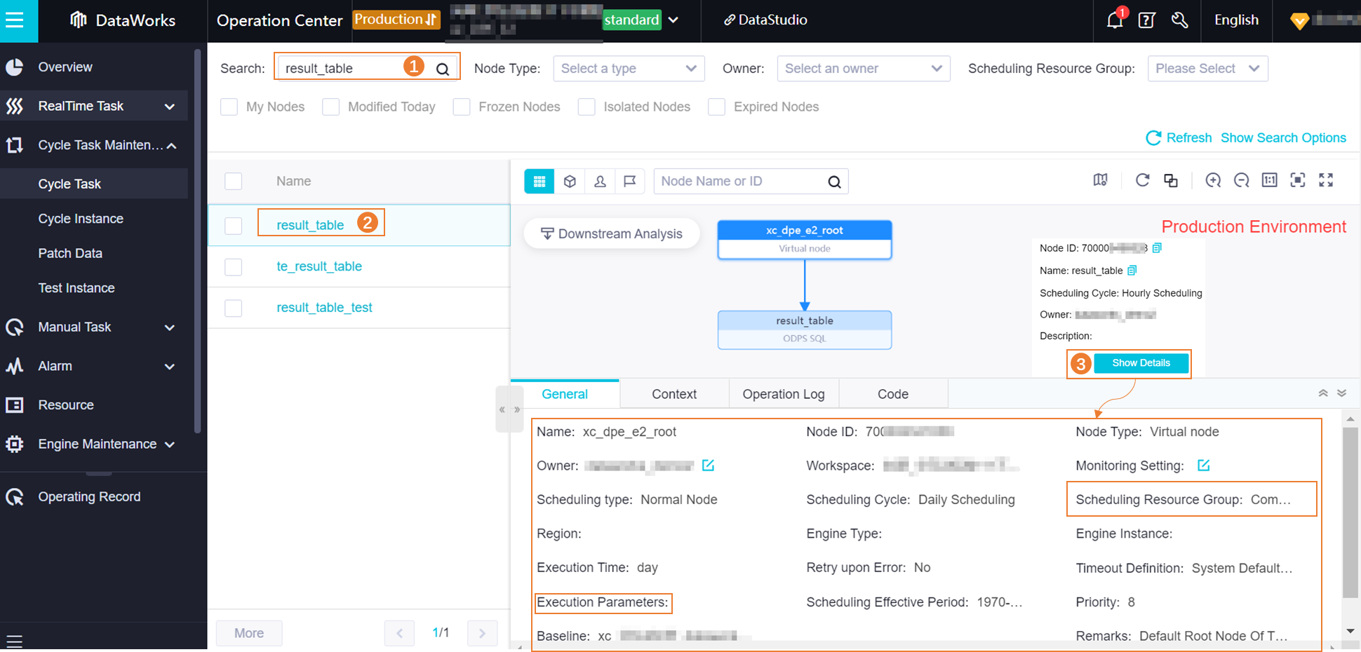
Task: Select the result_table row checkbox
Action: tap(233, 225)
